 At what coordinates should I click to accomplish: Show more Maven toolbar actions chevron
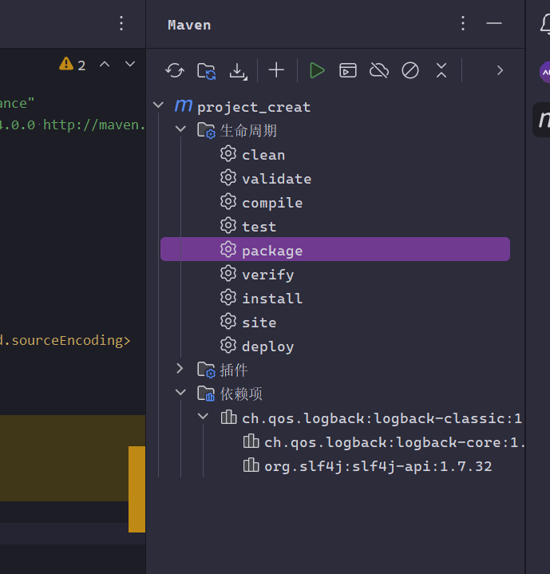500,70
